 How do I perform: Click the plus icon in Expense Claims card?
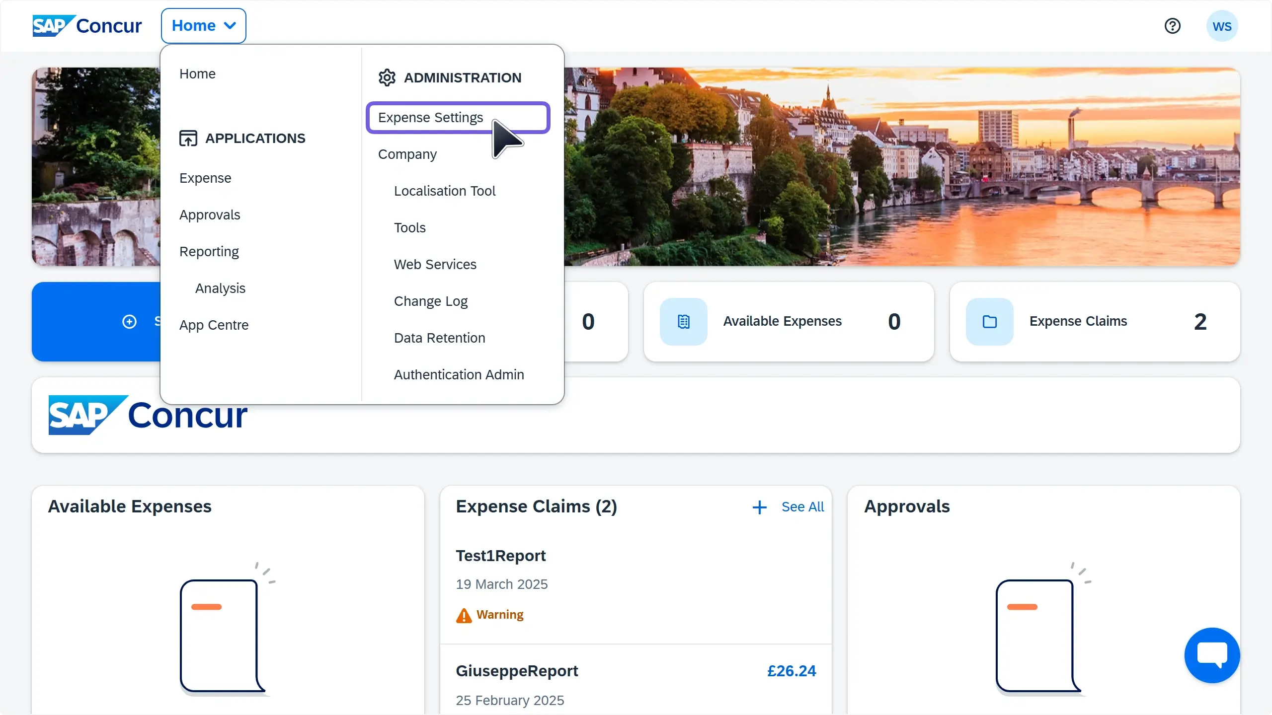pyautogui.click(x=759, y=507)
